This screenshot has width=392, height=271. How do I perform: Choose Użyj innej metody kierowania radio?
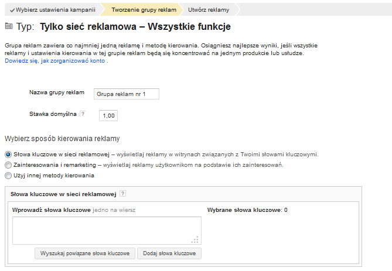tap(8, 176)
